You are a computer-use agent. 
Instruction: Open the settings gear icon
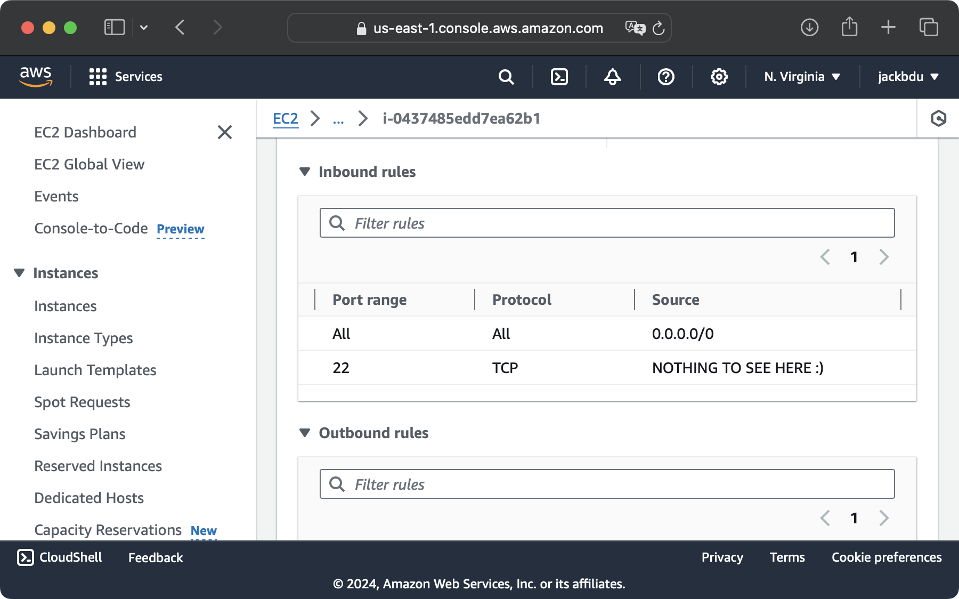point(718,77)
